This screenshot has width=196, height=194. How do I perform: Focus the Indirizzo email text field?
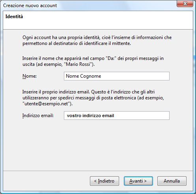[117, 116]
